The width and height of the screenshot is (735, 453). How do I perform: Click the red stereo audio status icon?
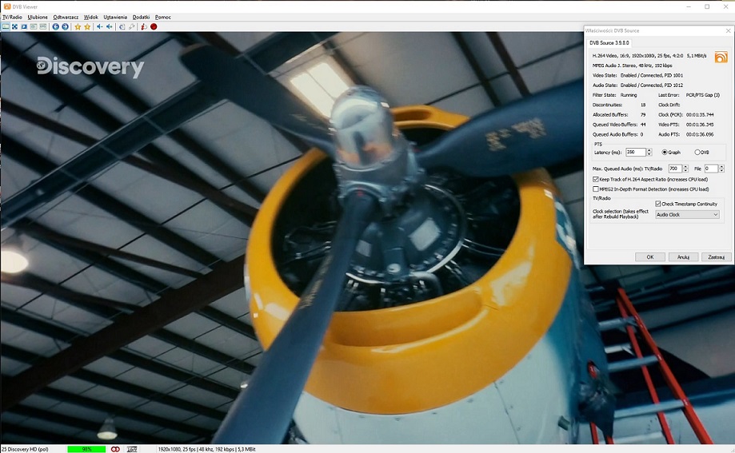tap(115, 449)
